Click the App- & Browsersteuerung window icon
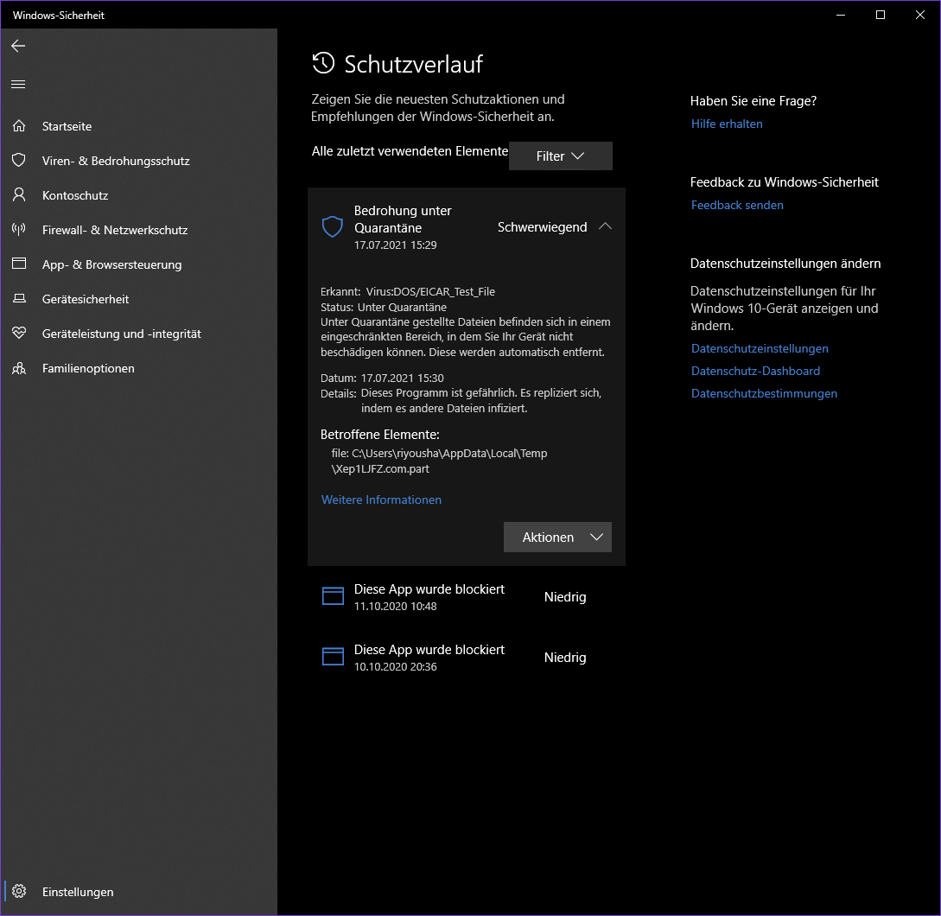The height and width of the screenshot is (916, 941). coord(19,264)
